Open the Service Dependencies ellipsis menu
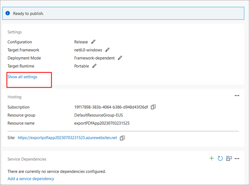 pos(237,158)
